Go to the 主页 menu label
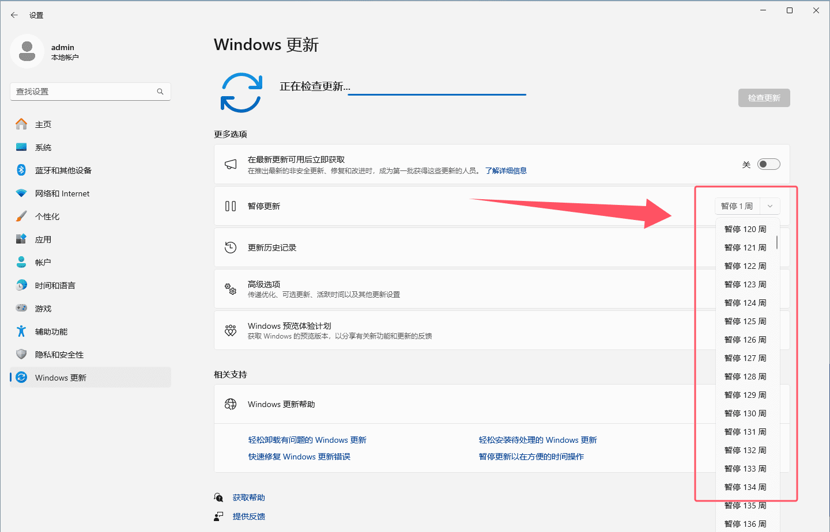This screenshot has width=830, height=532. (x=43, y=124)
